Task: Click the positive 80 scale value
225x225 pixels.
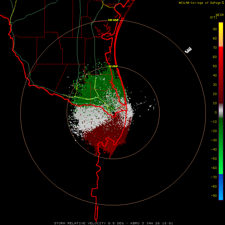Action: [x=215, y=38]
